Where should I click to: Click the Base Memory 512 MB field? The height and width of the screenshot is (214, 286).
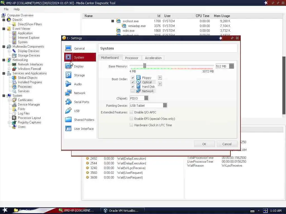pos(222,66)
